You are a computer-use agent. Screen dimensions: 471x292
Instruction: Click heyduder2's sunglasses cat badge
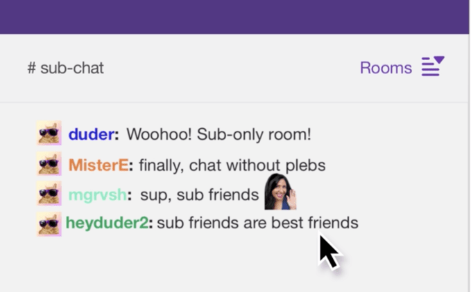(x=49, y=224)
